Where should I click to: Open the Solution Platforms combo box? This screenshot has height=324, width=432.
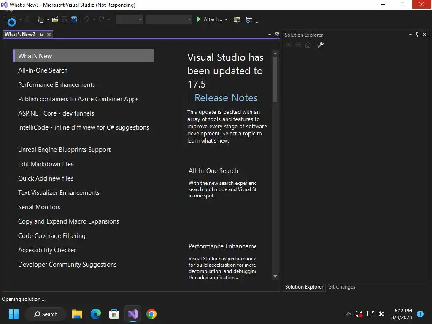[x=169, y=19]
